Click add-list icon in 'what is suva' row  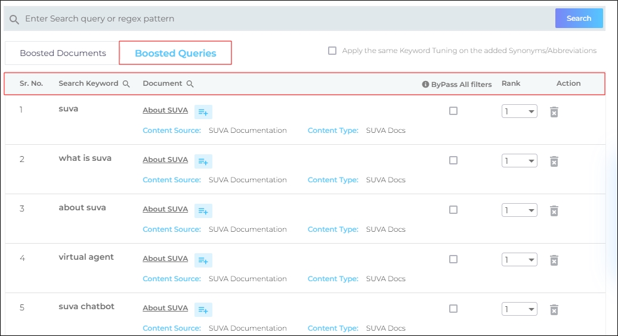tap(203, 161)
